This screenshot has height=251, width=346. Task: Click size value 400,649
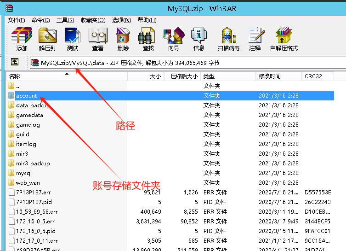(151, 212)
